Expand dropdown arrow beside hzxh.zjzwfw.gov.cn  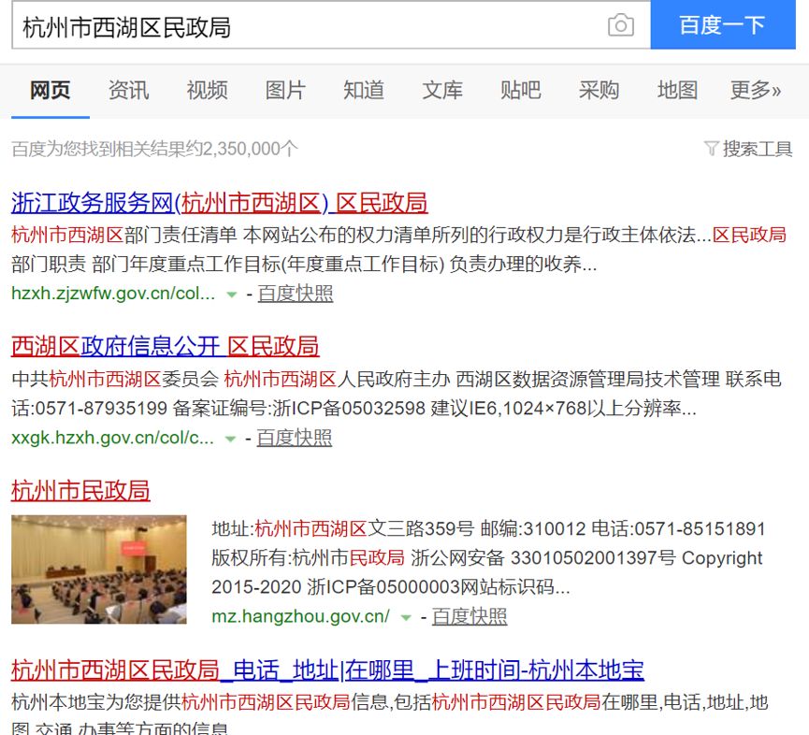click(231, 295)
